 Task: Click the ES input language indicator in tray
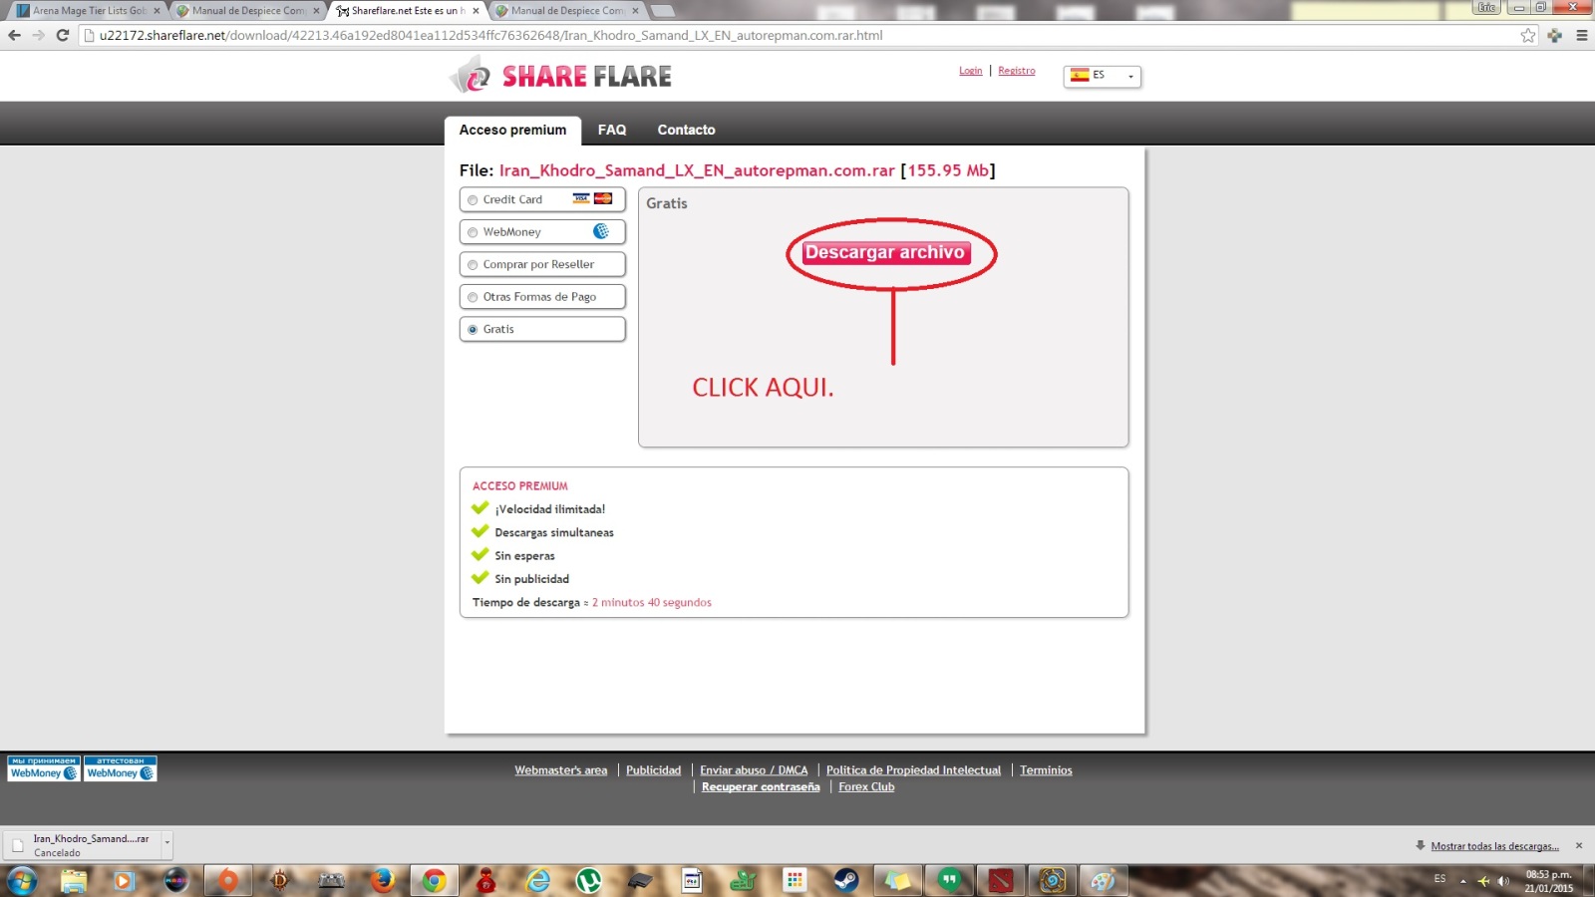tap(1439, 879)
